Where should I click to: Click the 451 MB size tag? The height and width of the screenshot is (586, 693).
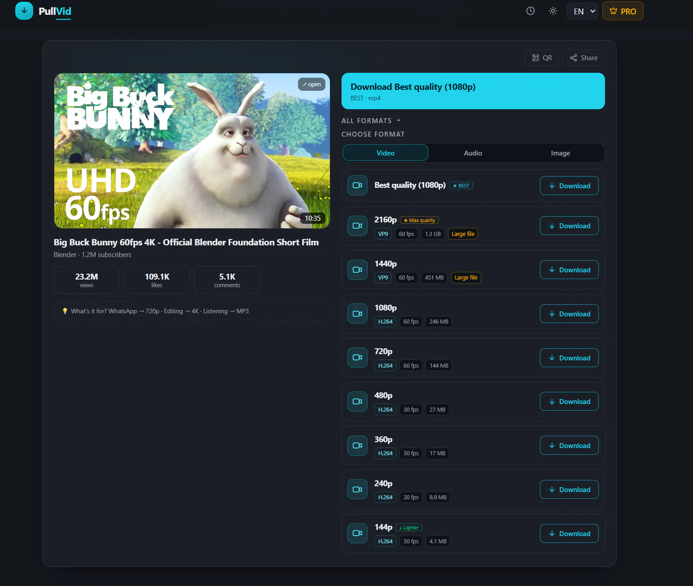tap(434, 278)
